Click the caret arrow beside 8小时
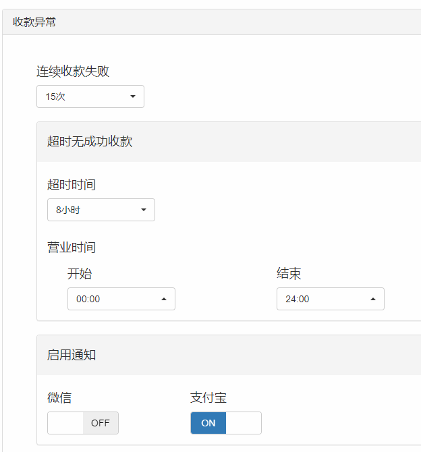 point(144,210)
